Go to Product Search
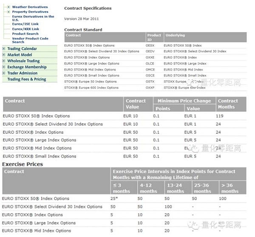Screen dimensions: 255x237 tap(25, 34)
